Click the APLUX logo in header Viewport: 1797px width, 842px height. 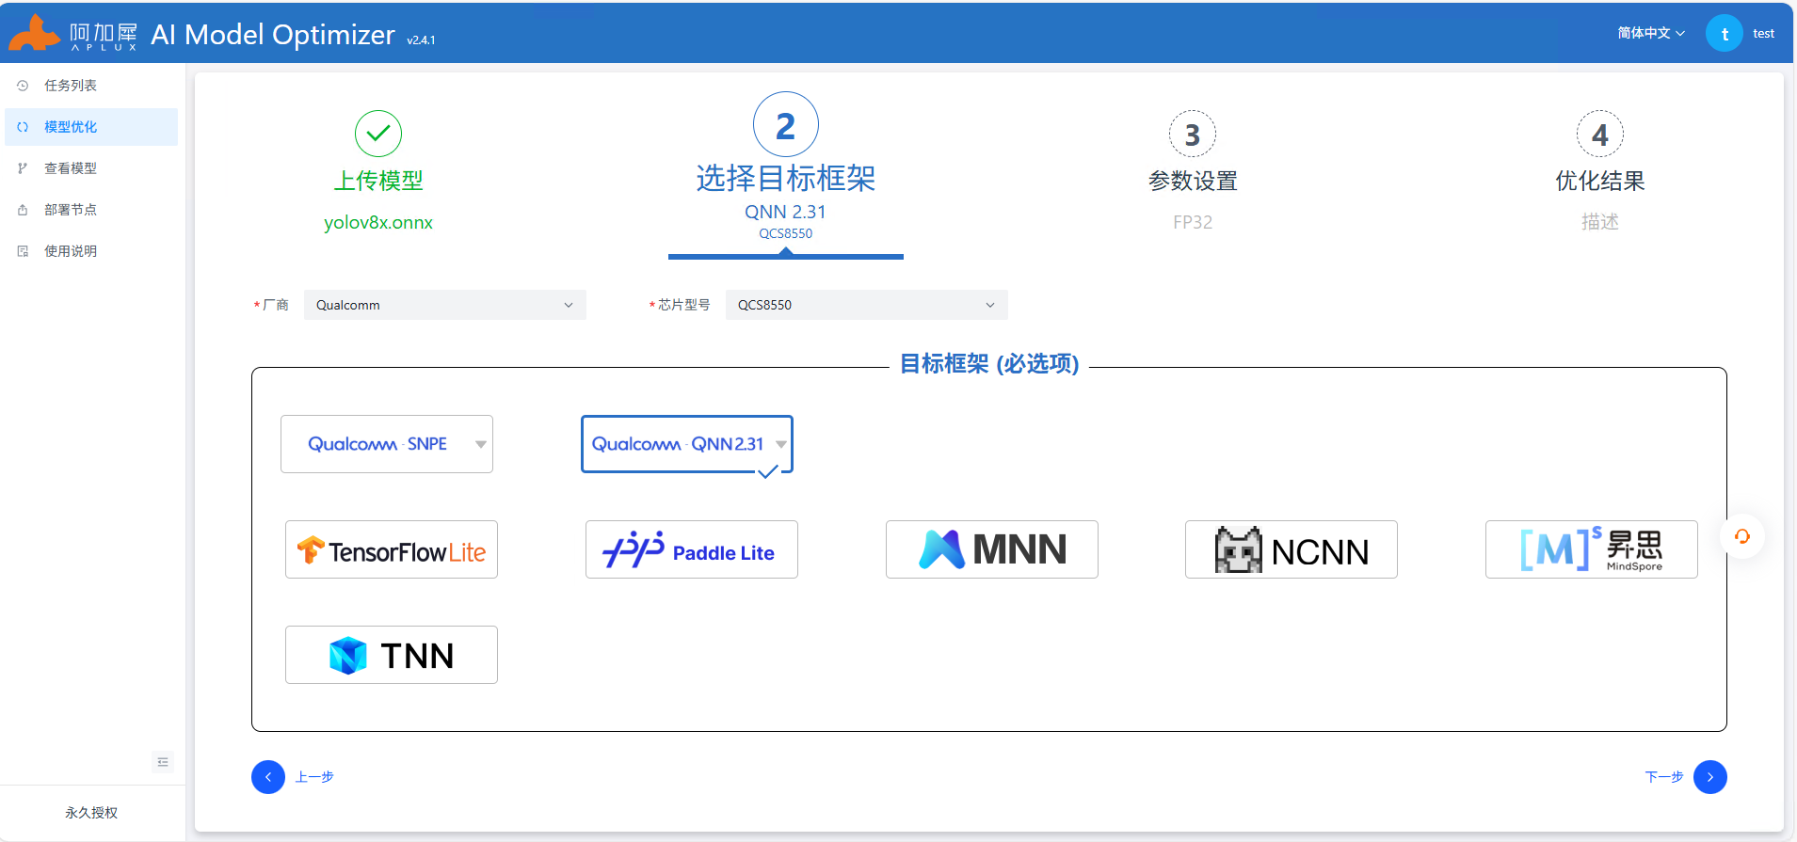(x=72, y=34)
